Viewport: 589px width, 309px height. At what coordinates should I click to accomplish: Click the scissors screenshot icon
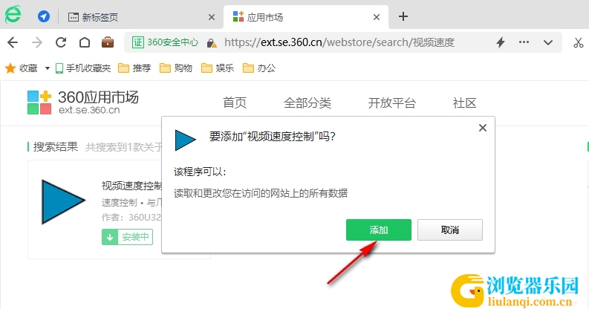point(578,42)
